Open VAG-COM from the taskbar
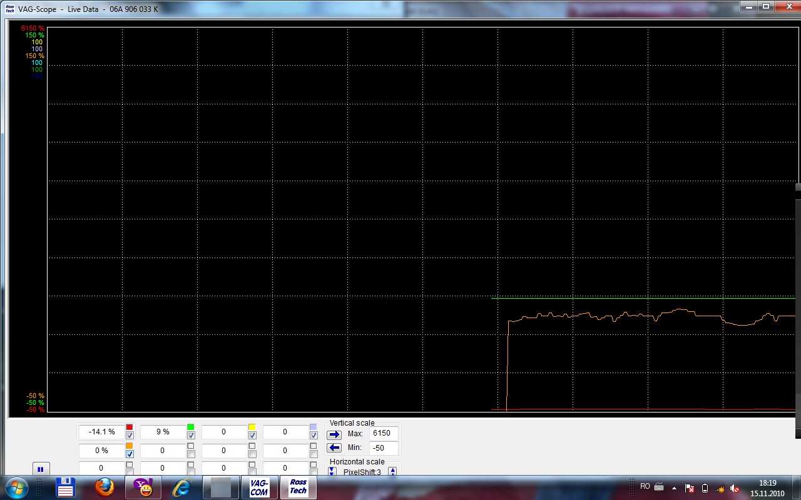The width and height of the screenshot is (801, 500). [259, 487]
